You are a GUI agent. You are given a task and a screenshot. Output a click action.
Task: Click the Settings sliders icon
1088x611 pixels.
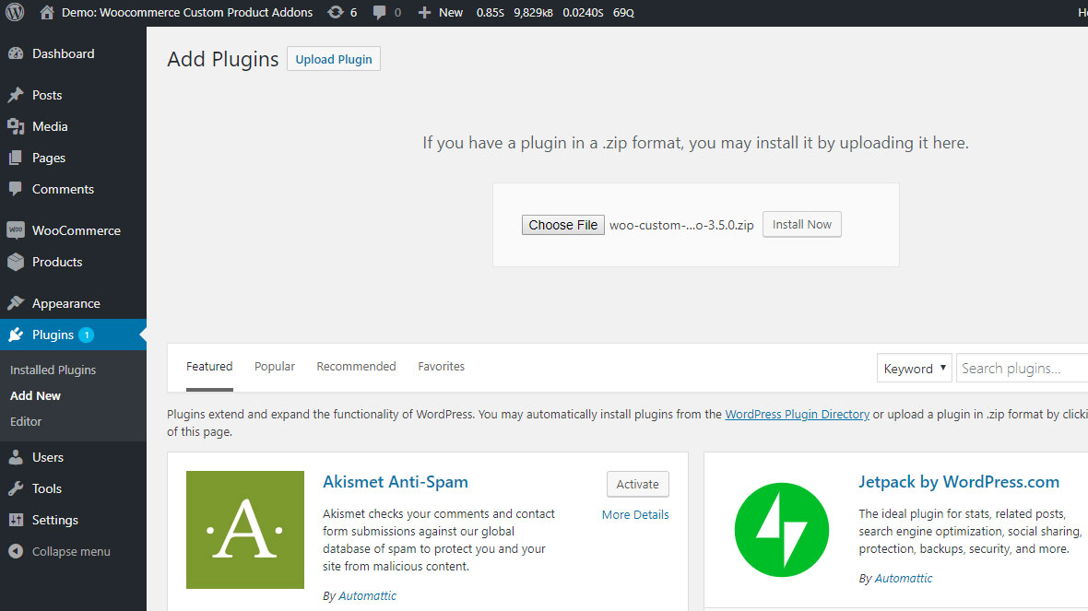click(x=16, y=520)
